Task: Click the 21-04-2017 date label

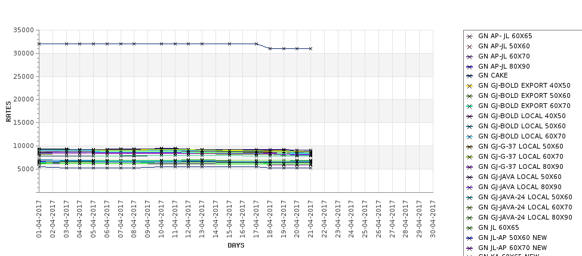Action: click(310, 219)
